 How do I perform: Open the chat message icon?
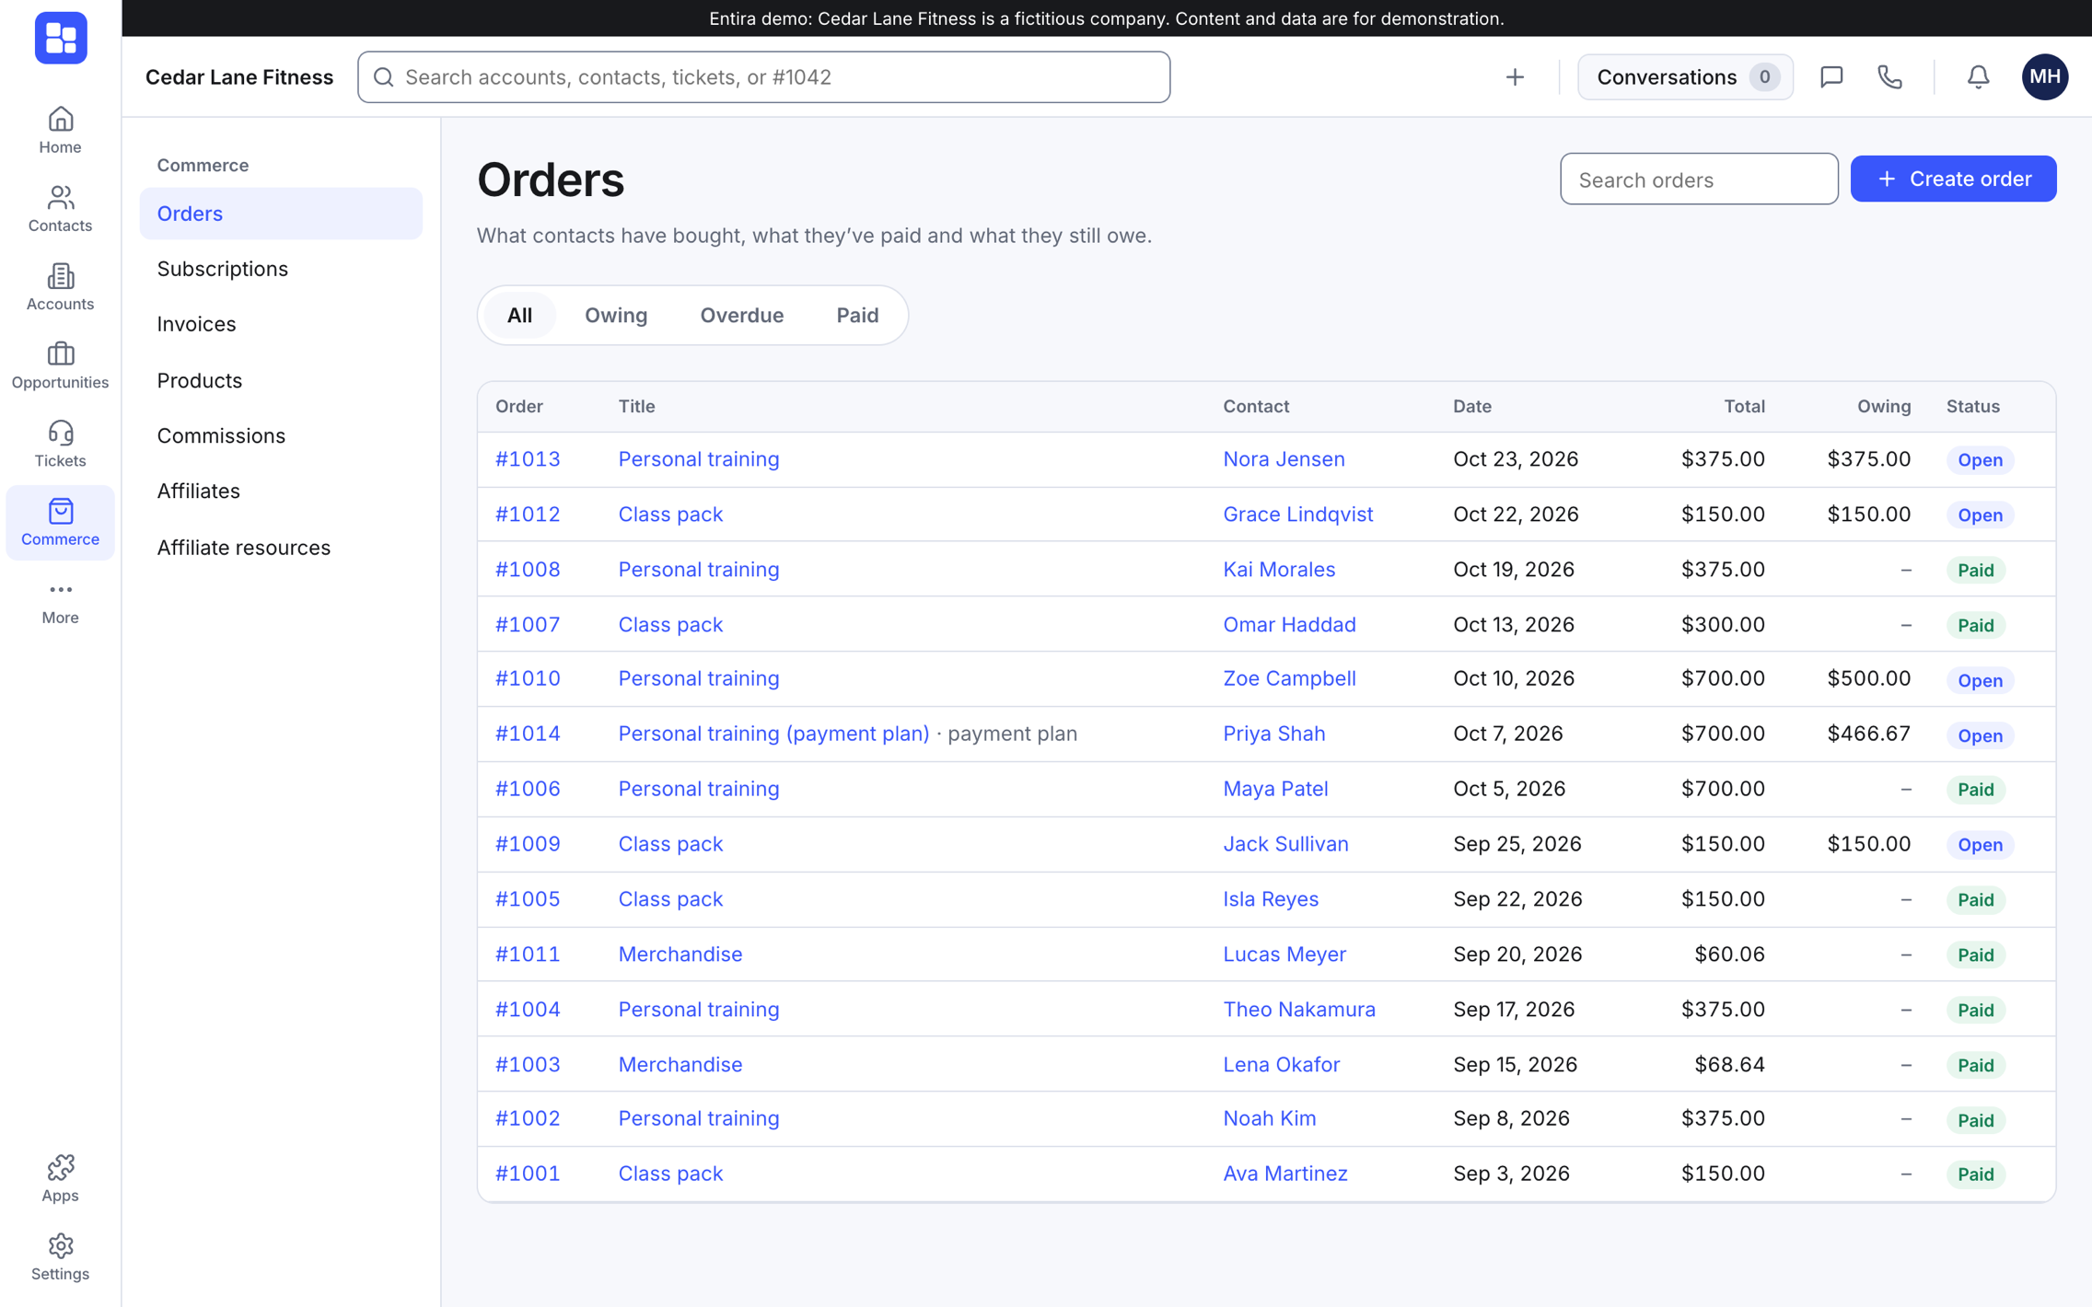pyautogui.click(x=1831, y=77)
